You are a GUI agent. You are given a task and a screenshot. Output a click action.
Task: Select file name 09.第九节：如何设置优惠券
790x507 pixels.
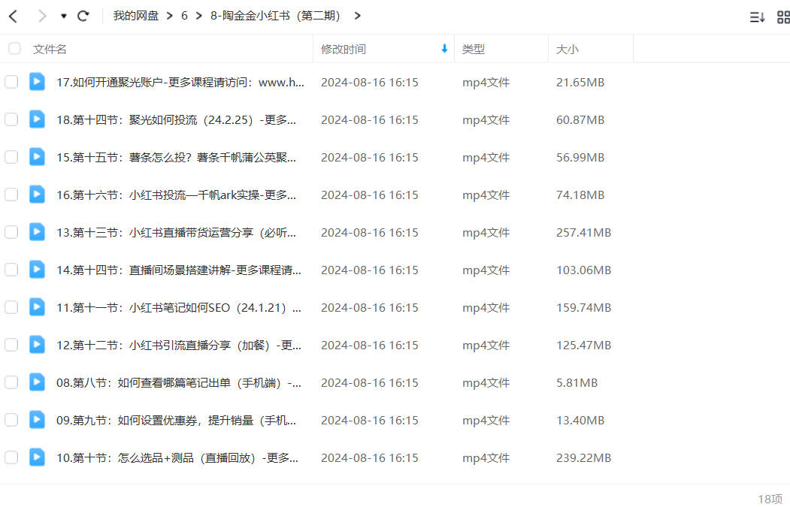point(176,421)
